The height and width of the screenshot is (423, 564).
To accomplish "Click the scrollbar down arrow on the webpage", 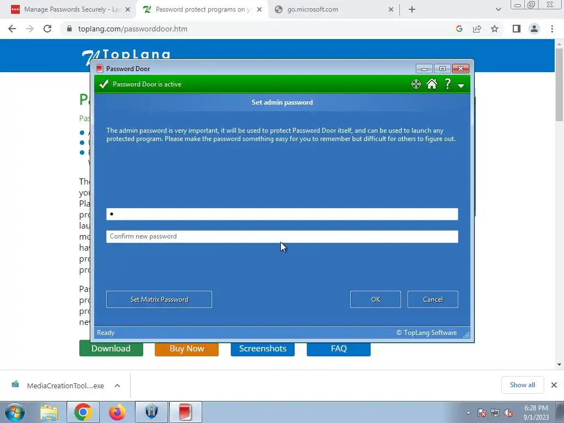I will click(559, 365).
